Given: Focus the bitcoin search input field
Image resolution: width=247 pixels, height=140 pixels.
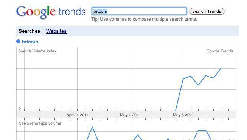Looking at the screenshot, I should click(x=139, y=11).
